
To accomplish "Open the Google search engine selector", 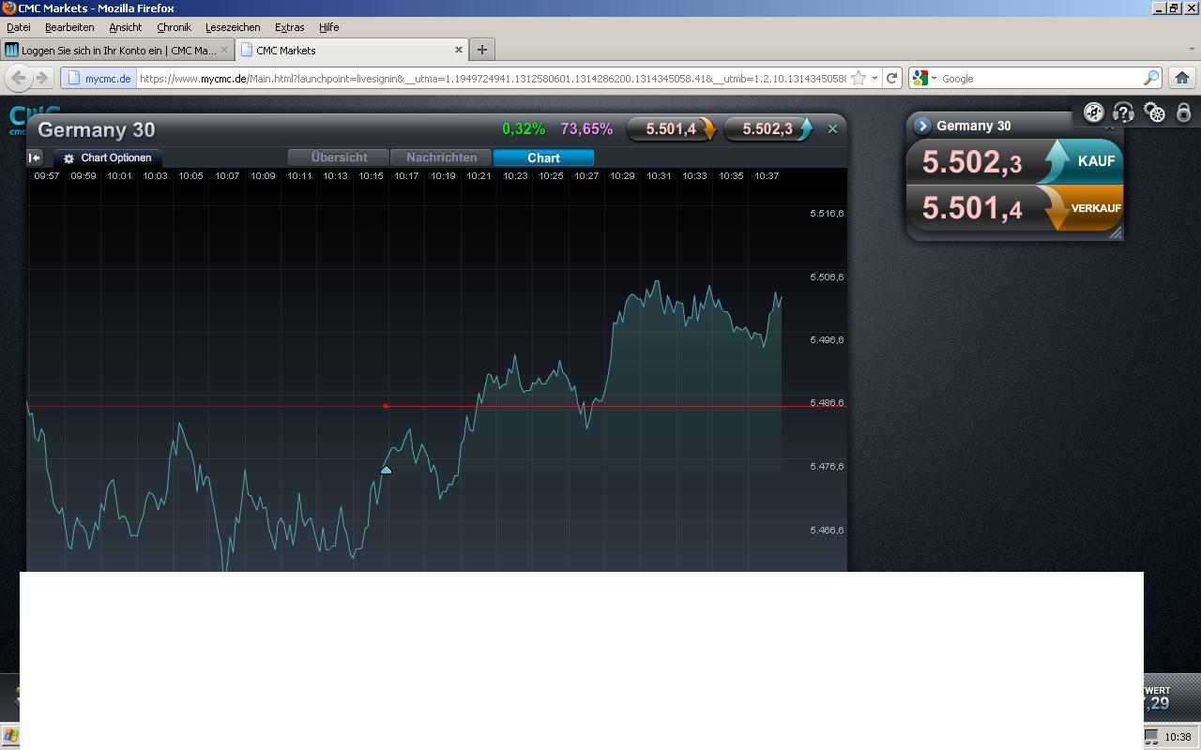I will pos(924,79).
